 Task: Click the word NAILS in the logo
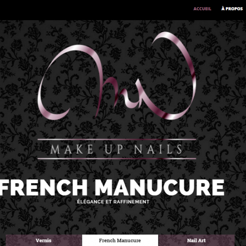tap(158, 149)
